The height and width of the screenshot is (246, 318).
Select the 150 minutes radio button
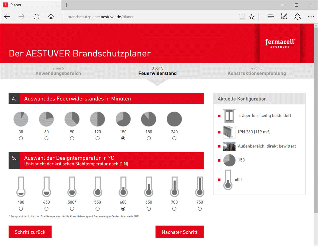pyautogui.click(x=123, y=138)
